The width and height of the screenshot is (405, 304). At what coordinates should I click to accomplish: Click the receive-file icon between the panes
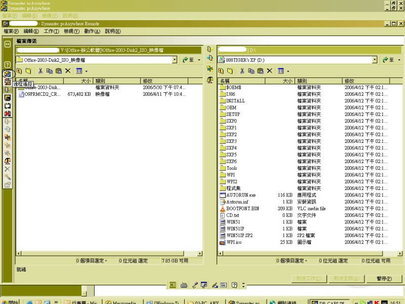pos(210,58)
